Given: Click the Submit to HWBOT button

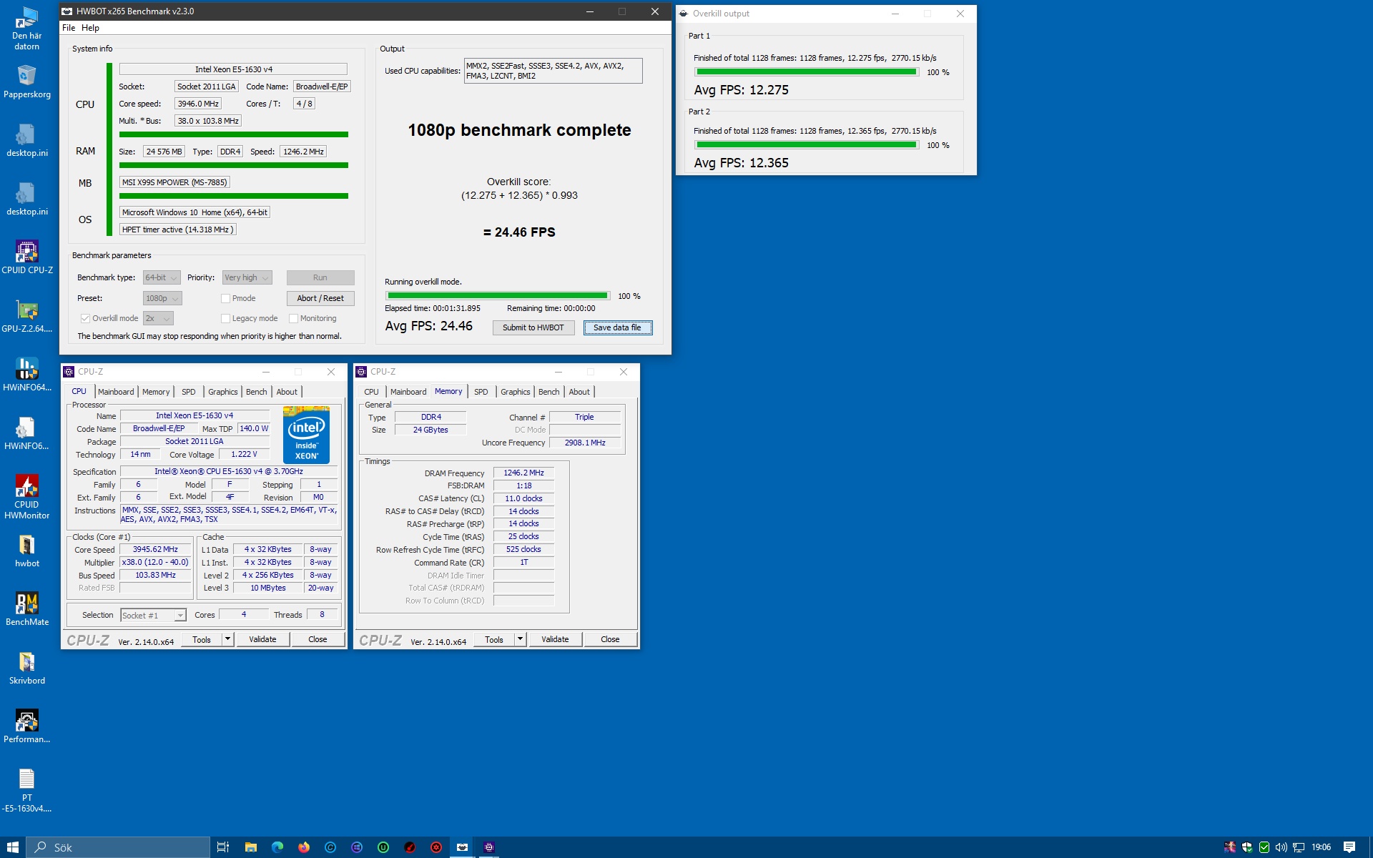Looking at the screenshot, I should click(533, 327).
